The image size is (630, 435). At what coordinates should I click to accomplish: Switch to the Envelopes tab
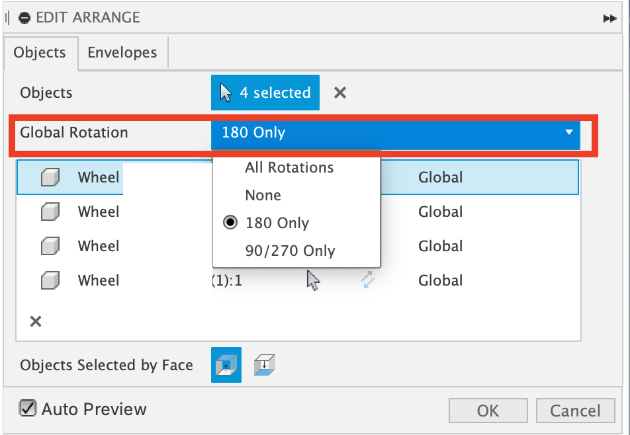pyautogui.click(x=122, y=52)
